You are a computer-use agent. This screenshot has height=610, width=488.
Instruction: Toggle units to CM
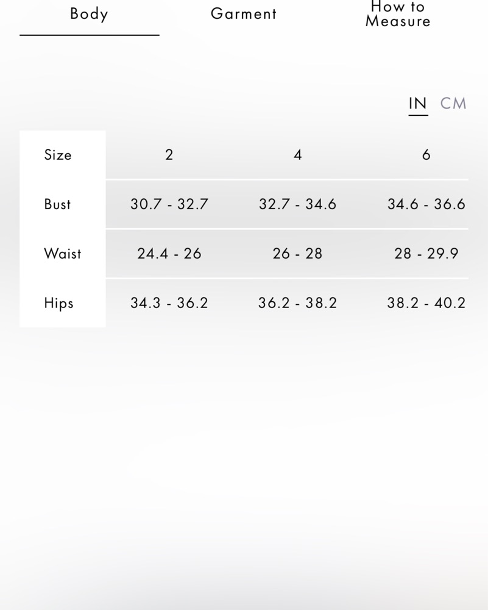coord(453,104)
